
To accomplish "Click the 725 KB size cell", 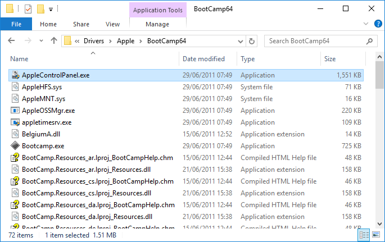I will 351,146.
